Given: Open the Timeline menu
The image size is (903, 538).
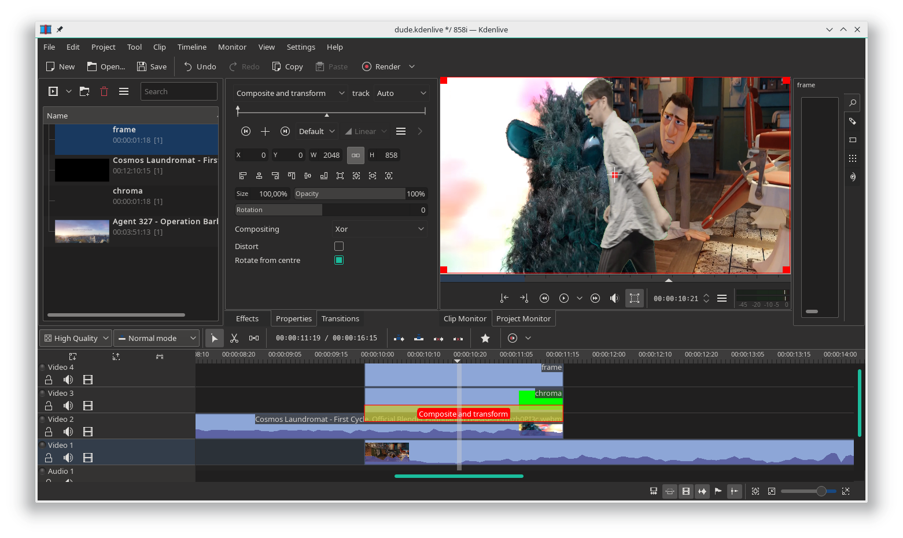Looking at the screenshot, I should (x=192, y=47).
